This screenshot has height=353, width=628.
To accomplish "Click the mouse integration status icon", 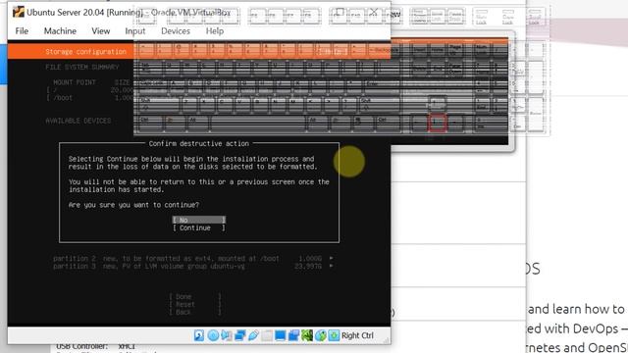I will [x=321, y=335].
